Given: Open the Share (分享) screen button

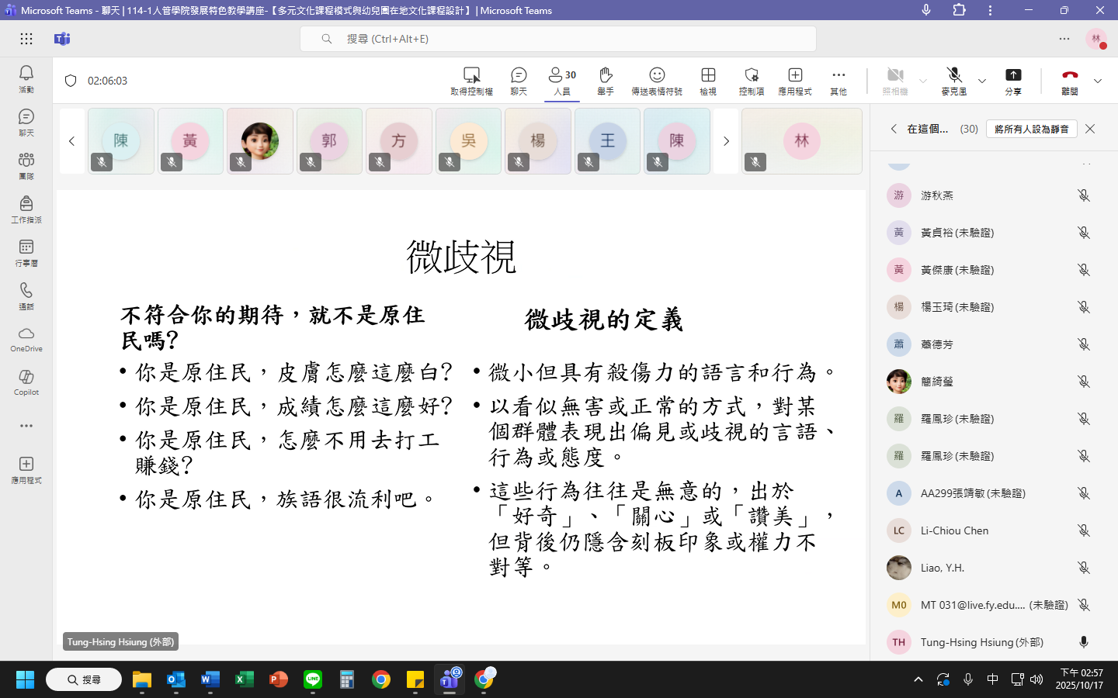Looking at the screenshot, I should [1013, 80].
